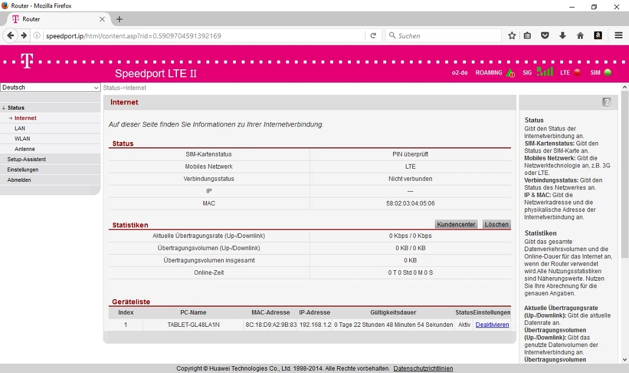
Task: Open the Einstellungen menu
Action: pos(23,170)
